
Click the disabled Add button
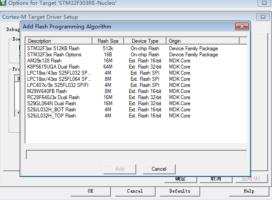click(120, 169)
